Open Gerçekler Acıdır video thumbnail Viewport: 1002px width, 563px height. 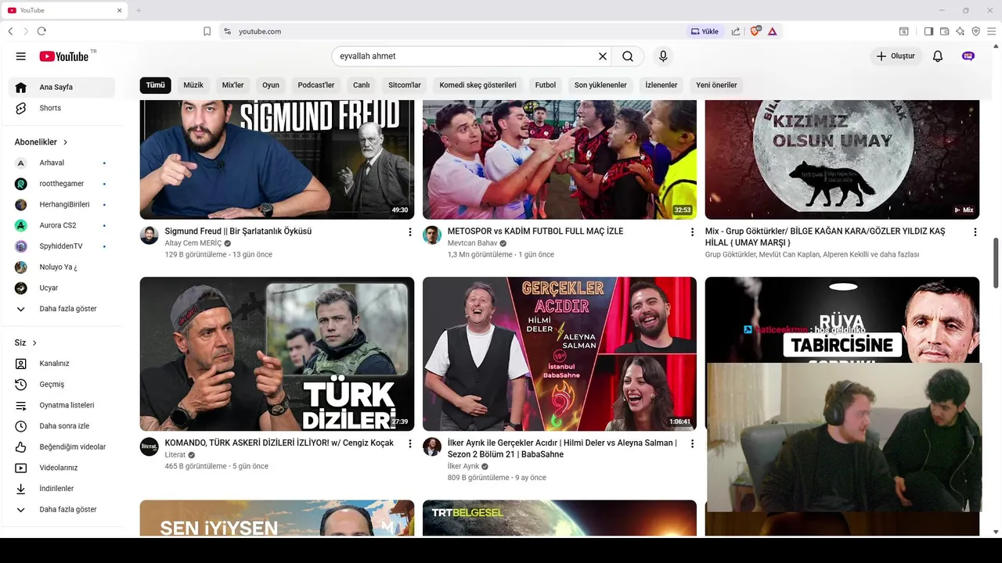(x=560, y=353)
